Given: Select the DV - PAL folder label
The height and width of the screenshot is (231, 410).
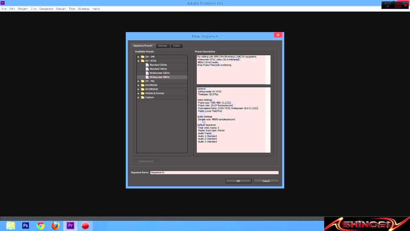Looking at the screenshot, I should pyautogui.click(x=150, y=81).
